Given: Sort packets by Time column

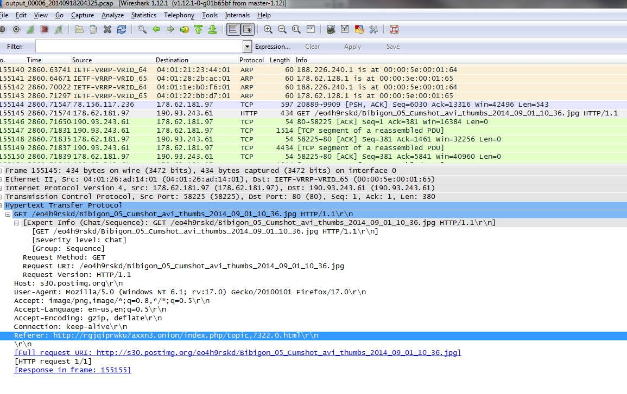Looking at the screenshot, I should pos(47,60).
